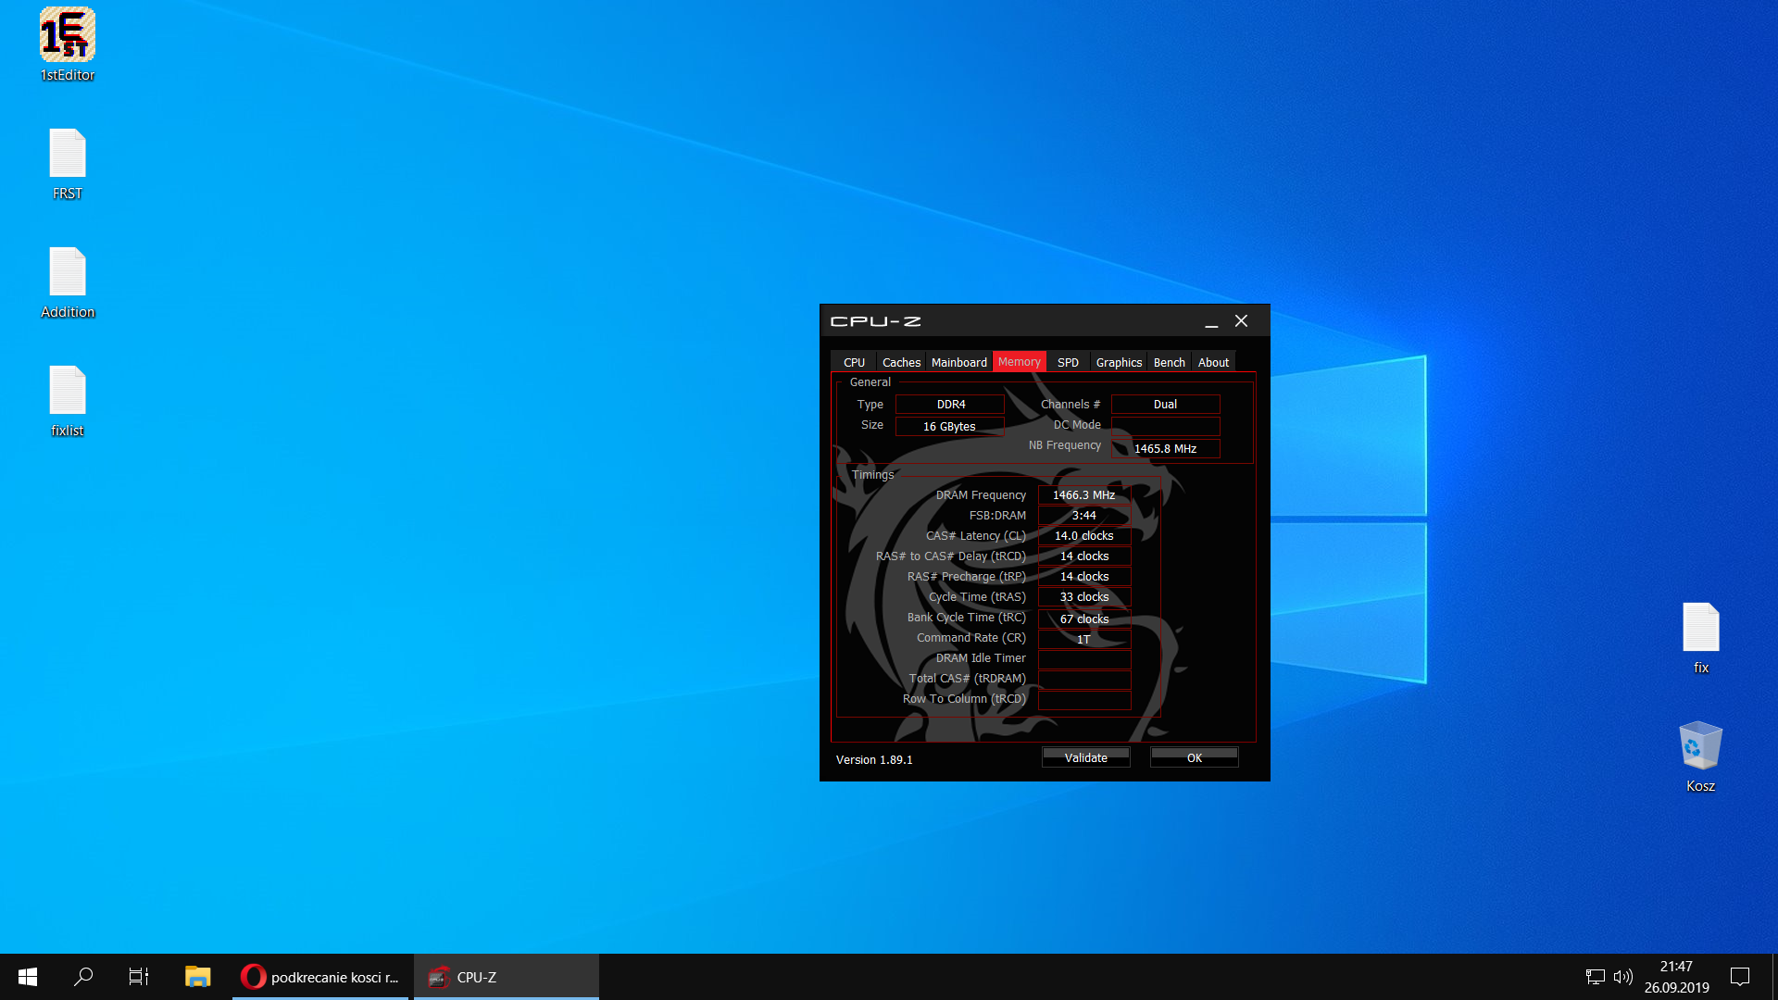This screenshot has height=1000, width=1778.
Task: Click the Validate button
Action: pos(1085,757)
